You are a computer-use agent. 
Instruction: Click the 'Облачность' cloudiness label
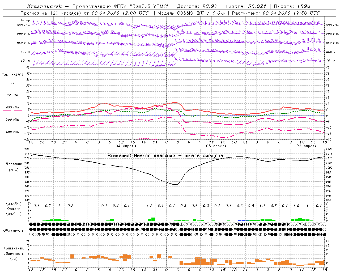click(14, 230)
